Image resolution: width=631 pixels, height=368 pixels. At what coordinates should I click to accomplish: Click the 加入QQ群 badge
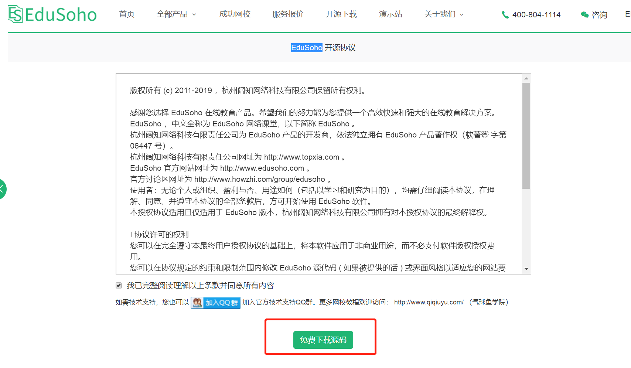215,303
